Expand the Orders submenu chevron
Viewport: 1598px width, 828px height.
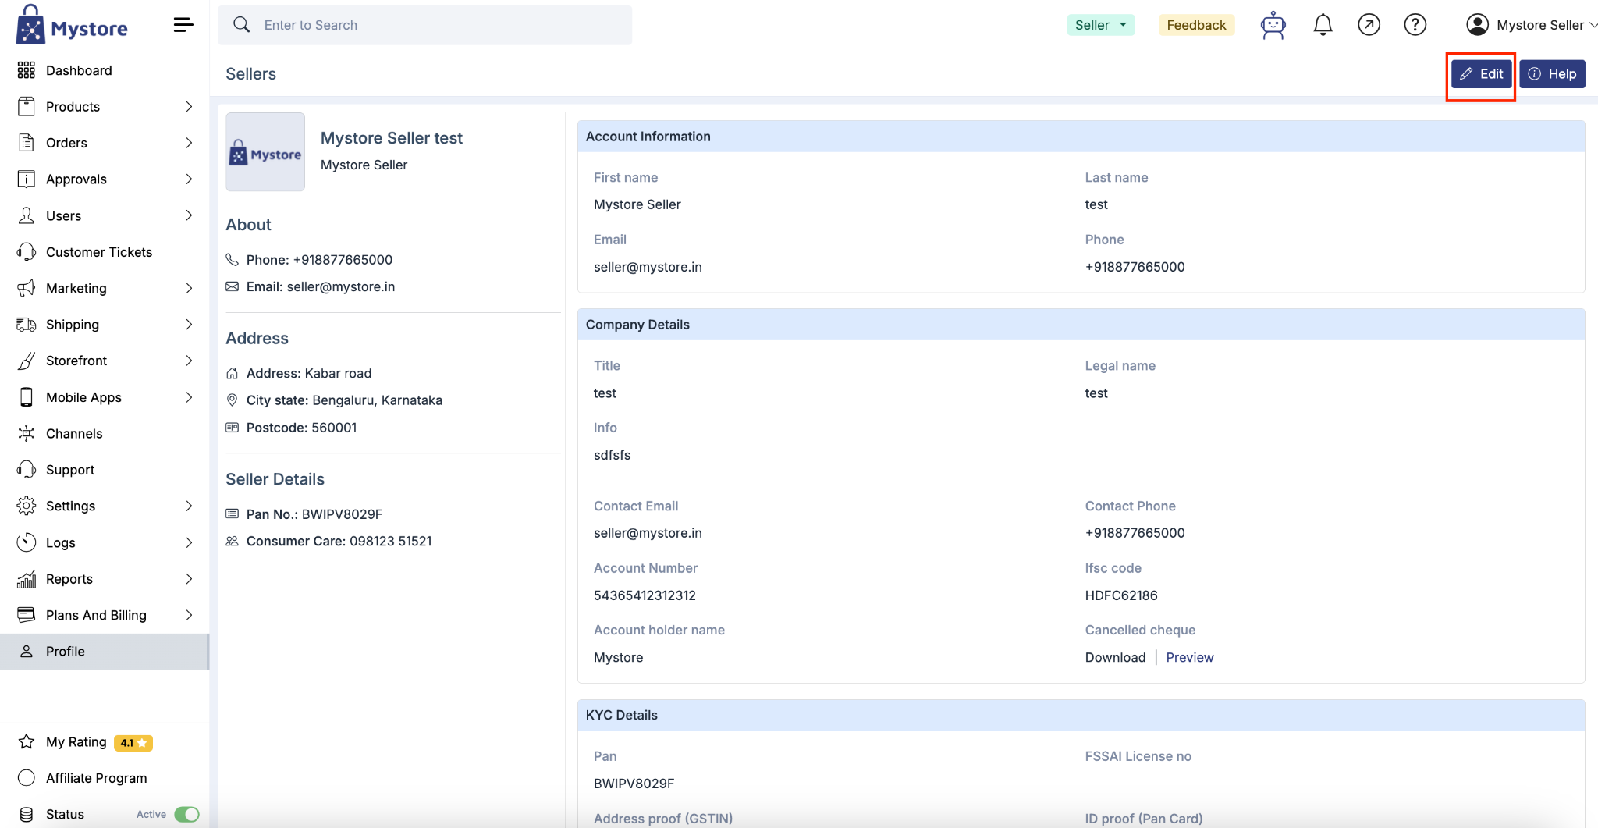coord(189,143)
